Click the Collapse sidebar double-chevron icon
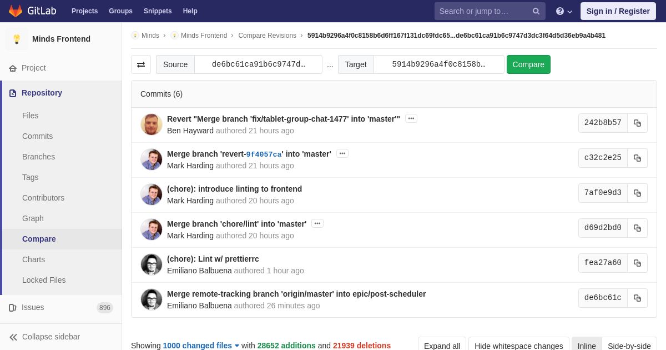Image resolution: width=666 pixels, height=350 pixels. click(x=13, y=337)
